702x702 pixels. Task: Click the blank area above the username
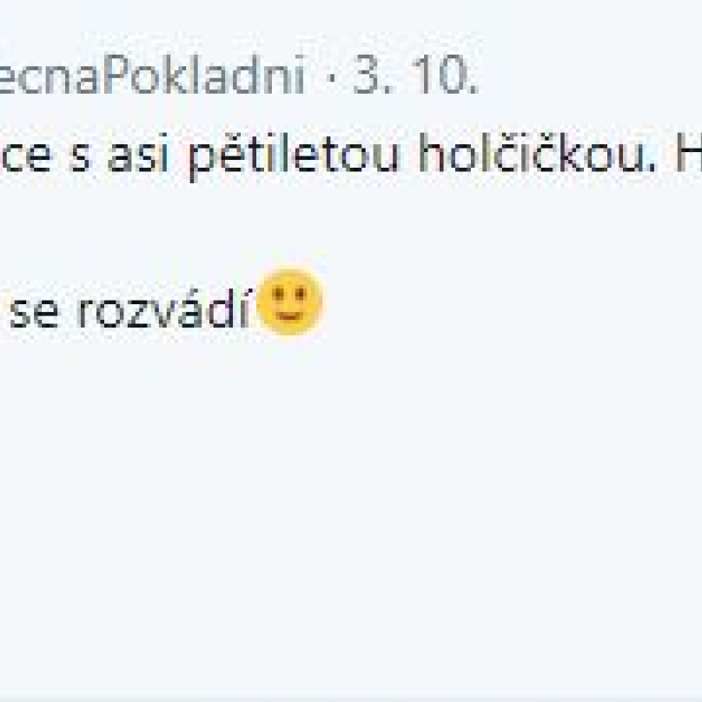coord(351,23)
